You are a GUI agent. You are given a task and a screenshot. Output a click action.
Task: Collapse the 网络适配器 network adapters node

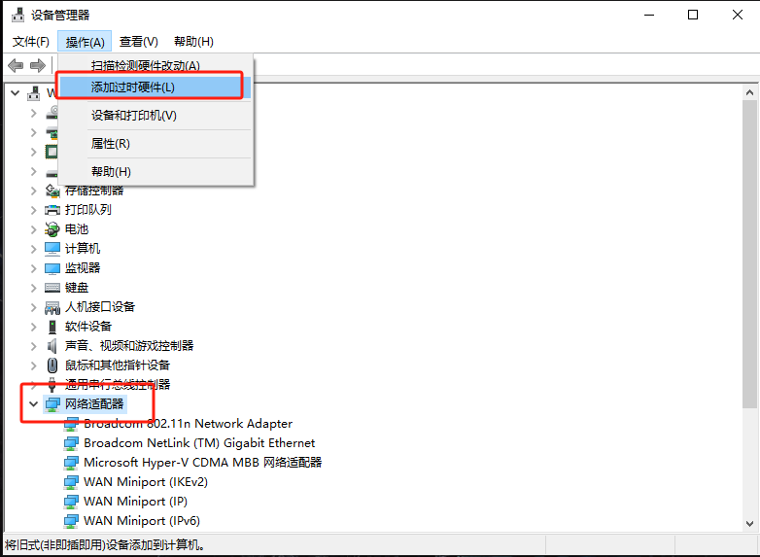tap(34, 403)
